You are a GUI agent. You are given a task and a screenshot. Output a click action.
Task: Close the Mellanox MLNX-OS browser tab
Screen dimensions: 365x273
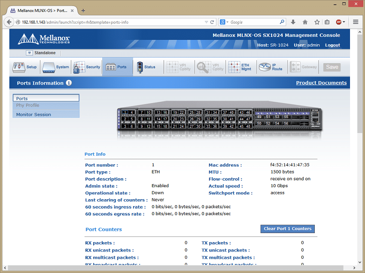(72, 11)
